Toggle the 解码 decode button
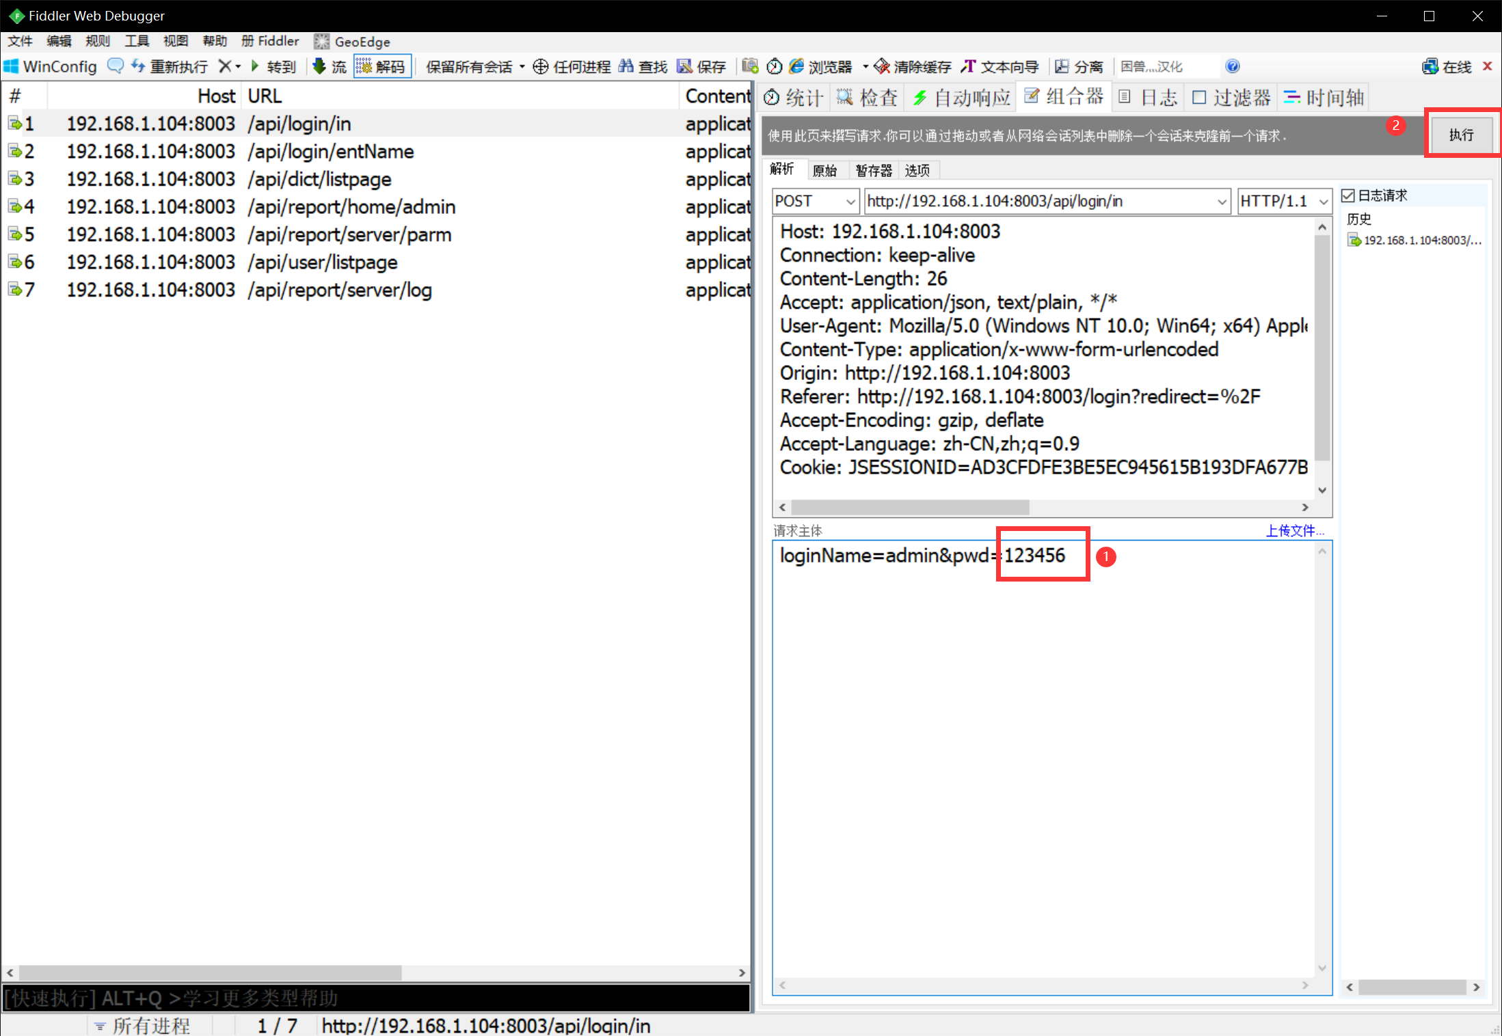The image size is (1502, 1036). click(382, 66)
